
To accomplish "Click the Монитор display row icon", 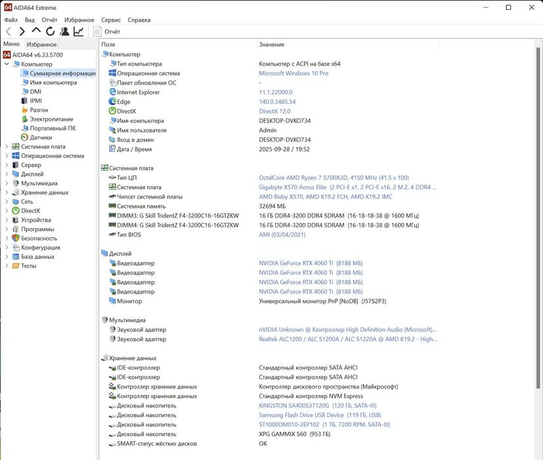I will point(112,300).
